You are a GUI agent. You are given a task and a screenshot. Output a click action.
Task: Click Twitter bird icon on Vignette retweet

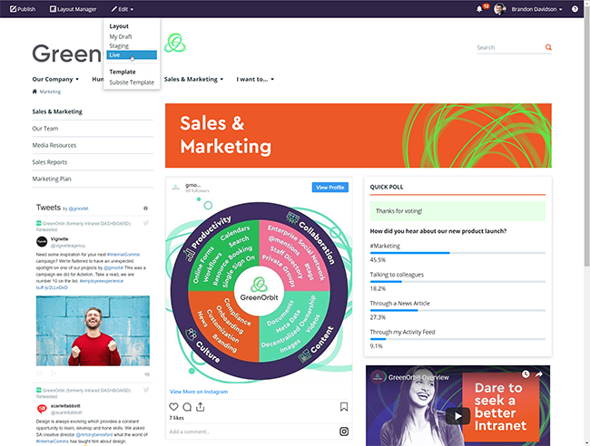(146, 223)
